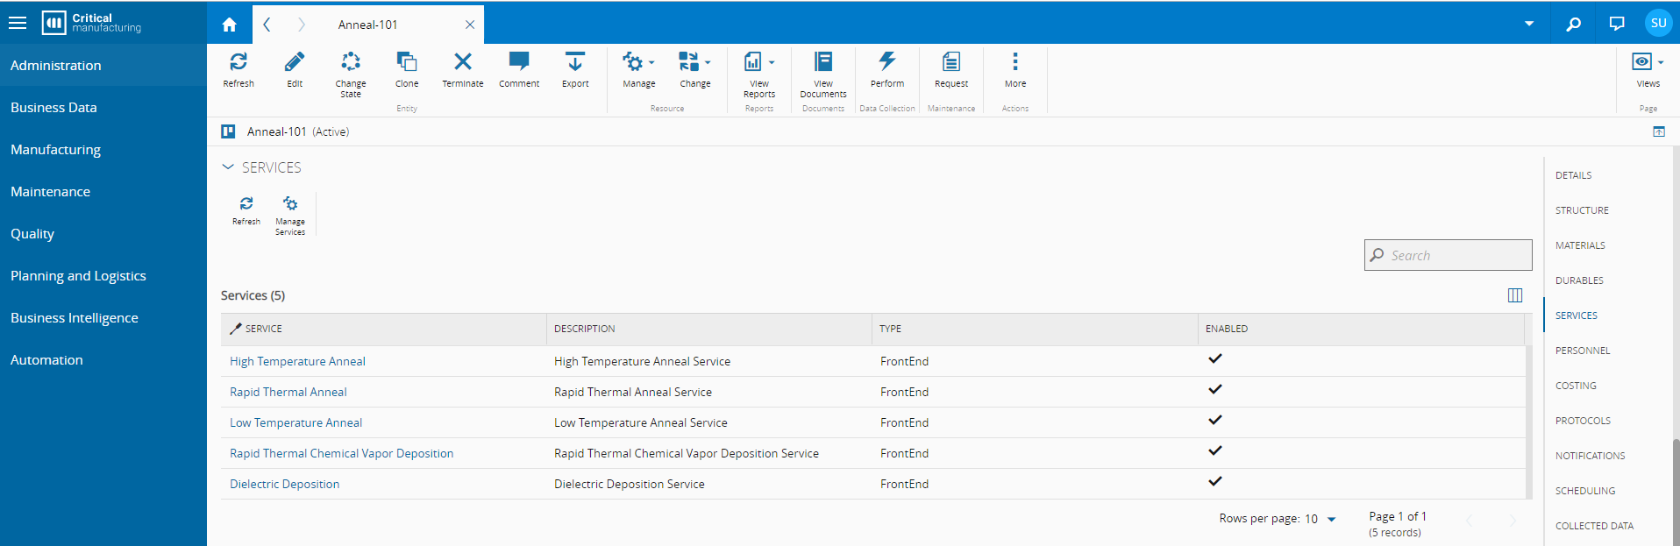Click the Terminate X icon
The height and width of the screenshot is (546, 1680).
pos(462,62)
